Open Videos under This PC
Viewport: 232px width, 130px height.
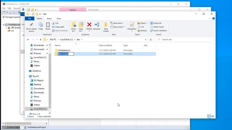(37, 105)
